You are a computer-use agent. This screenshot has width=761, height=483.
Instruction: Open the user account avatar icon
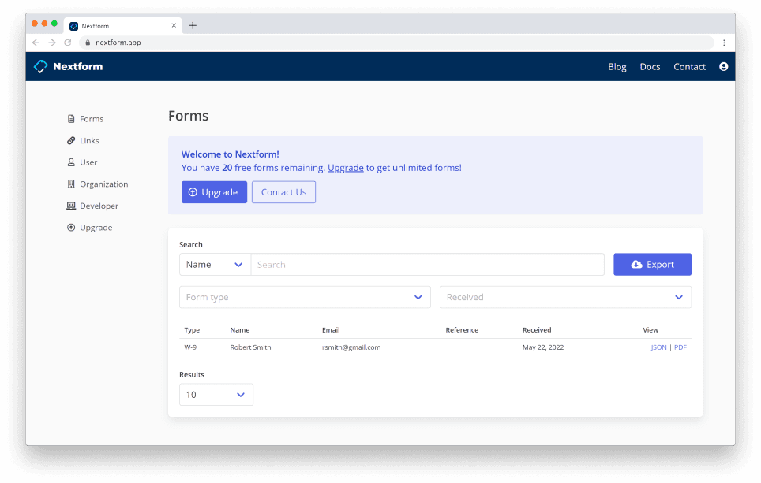point(723,66)
